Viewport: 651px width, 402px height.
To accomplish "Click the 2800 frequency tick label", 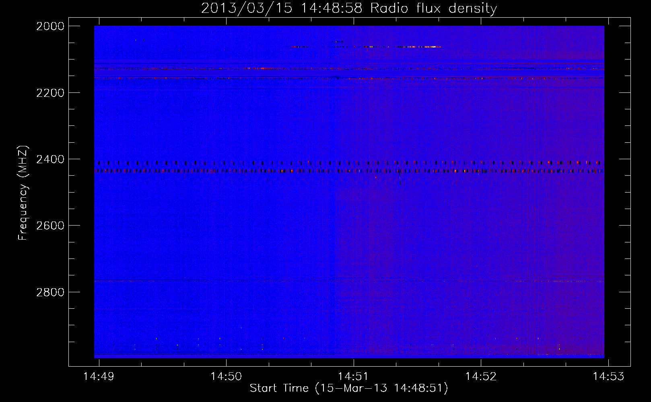I will click(50, 292).
